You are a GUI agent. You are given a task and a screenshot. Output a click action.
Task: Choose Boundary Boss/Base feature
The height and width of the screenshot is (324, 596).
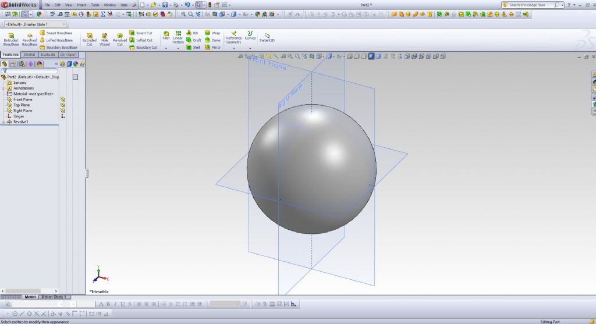pos(58,48)
